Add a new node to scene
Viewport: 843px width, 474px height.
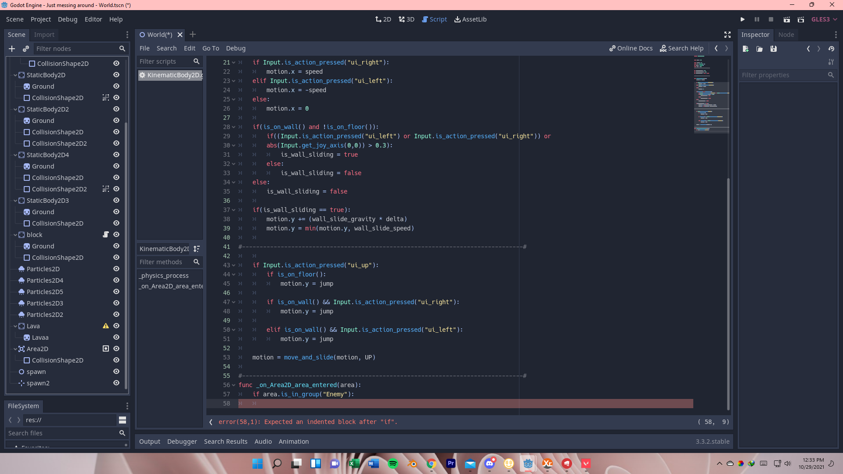click(x=12, y=49)
